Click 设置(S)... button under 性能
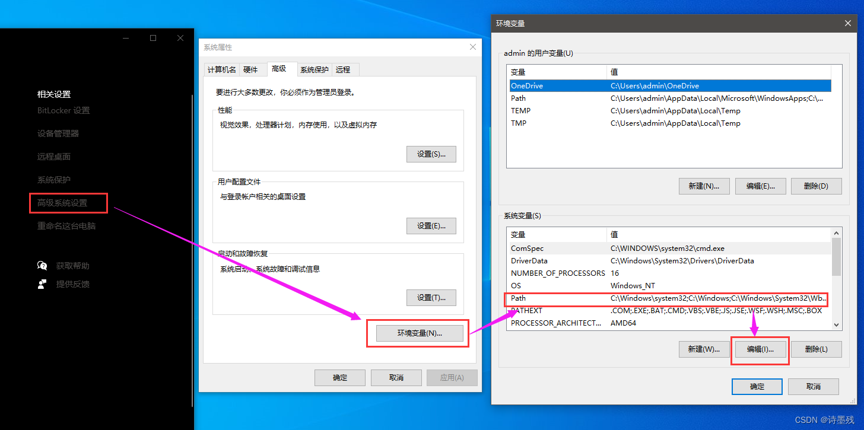The width and height of the screenshot is (864, 430). click(x=431, y=154)
